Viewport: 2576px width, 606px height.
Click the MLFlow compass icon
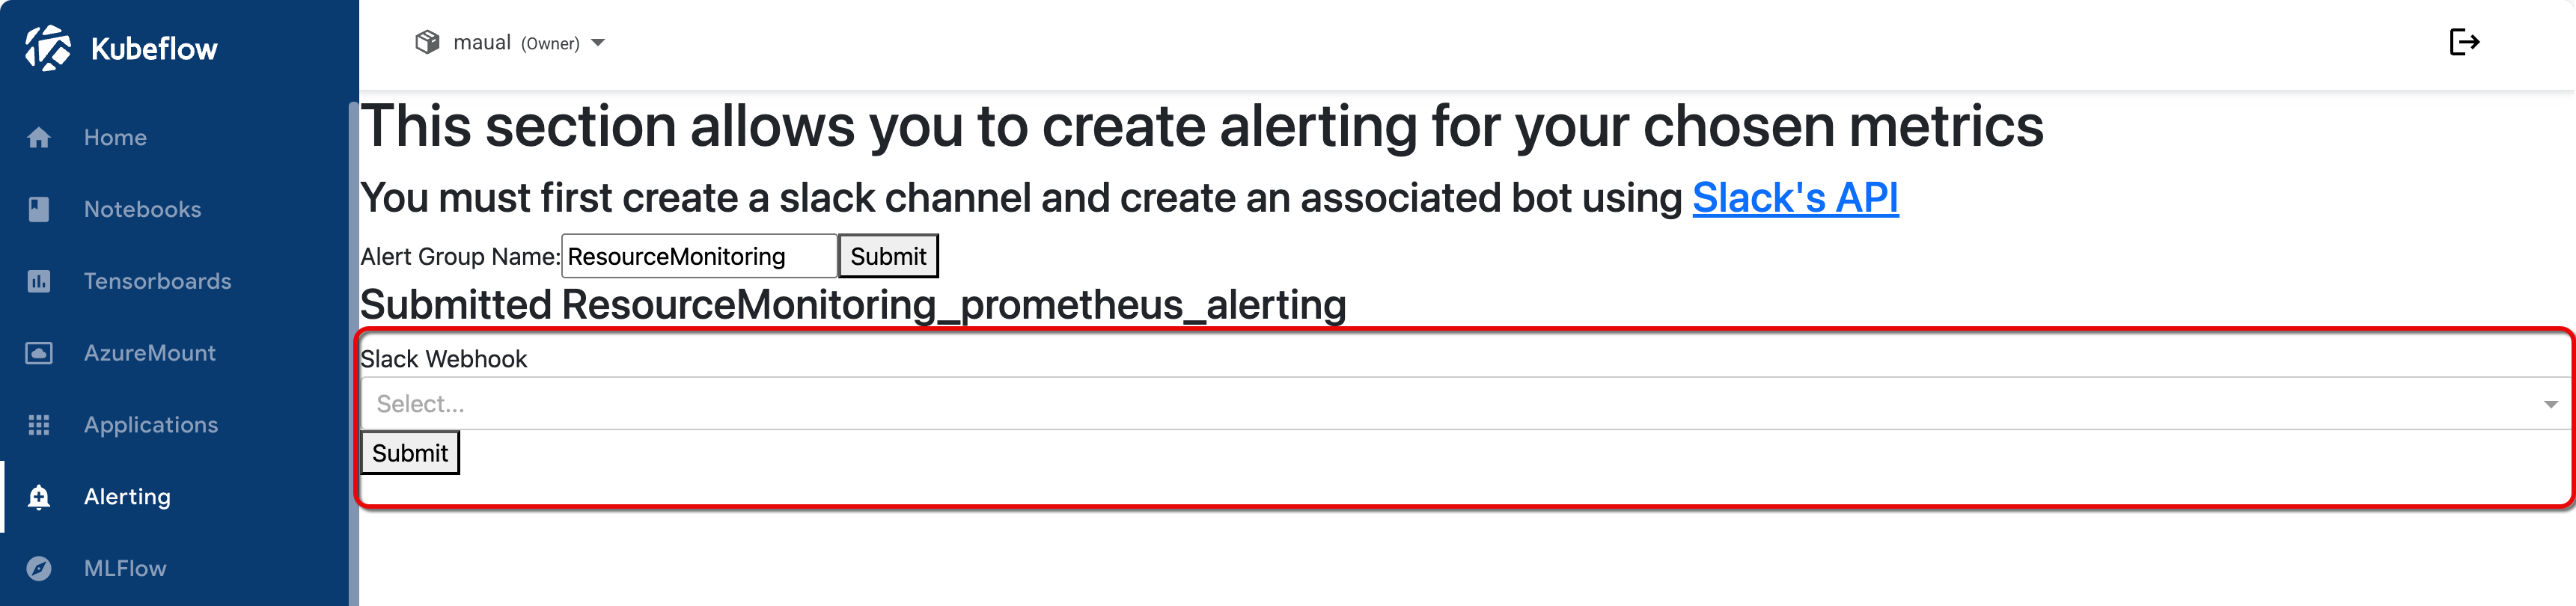[40, 568]
